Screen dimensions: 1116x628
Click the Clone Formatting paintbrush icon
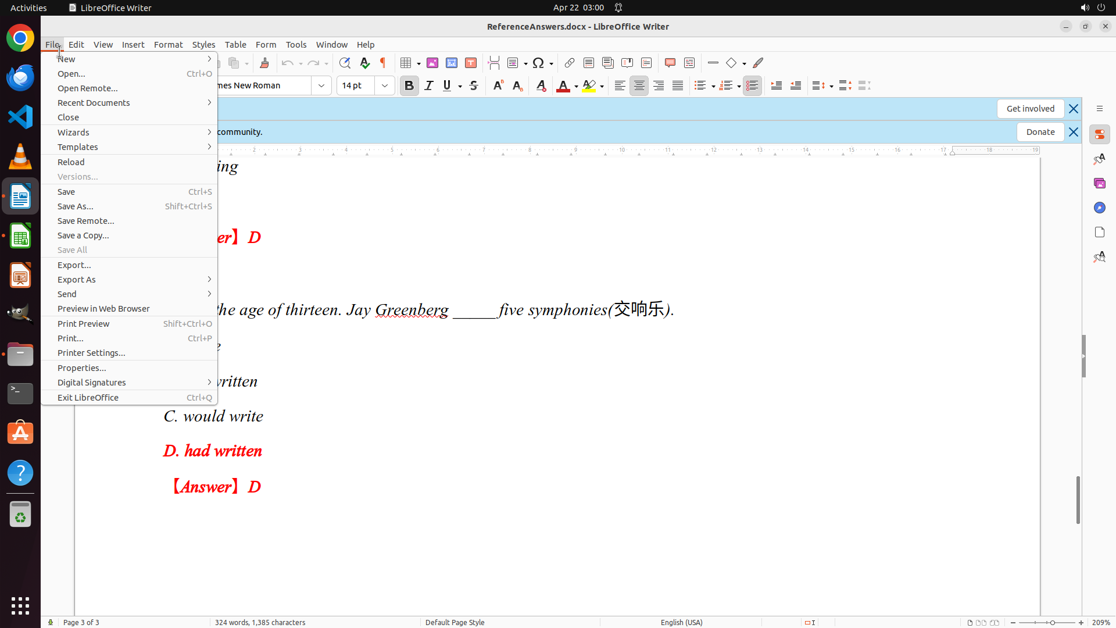pyautogui.click(x=264, y=63)
